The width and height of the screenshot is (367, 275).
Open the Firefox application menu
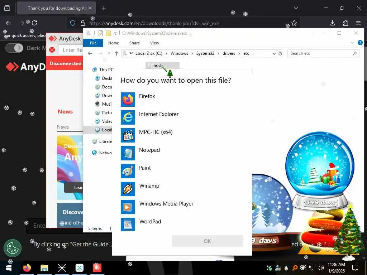(358, 23)
